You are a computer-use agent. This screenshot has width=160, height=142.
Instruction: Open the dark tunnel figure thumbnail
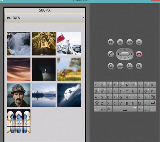coord(44,70)
